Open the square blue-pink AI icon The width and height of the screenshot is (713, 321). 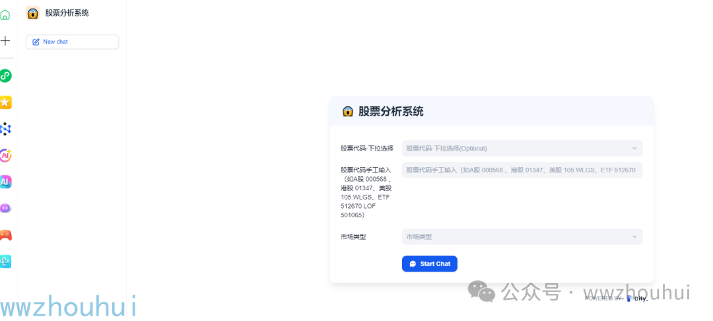5,182
